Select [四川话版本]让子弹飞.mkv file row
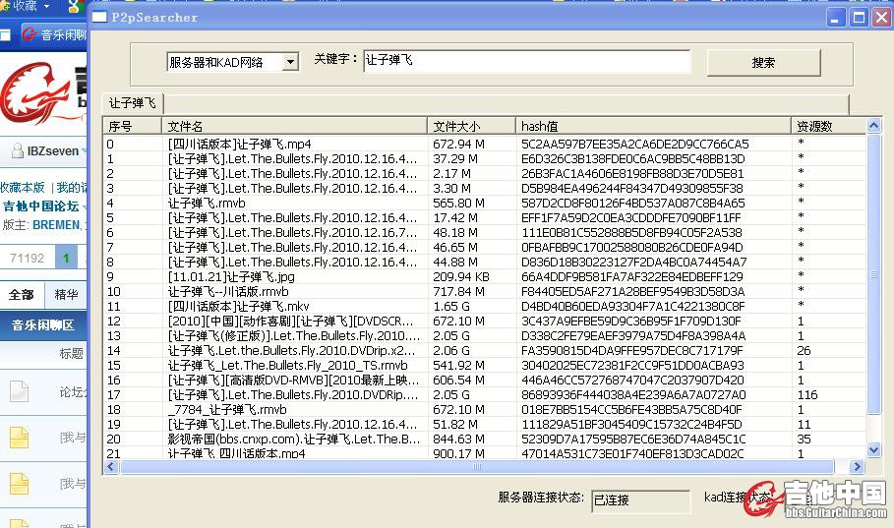Screen dimensions: 894x528 (239, 306)
